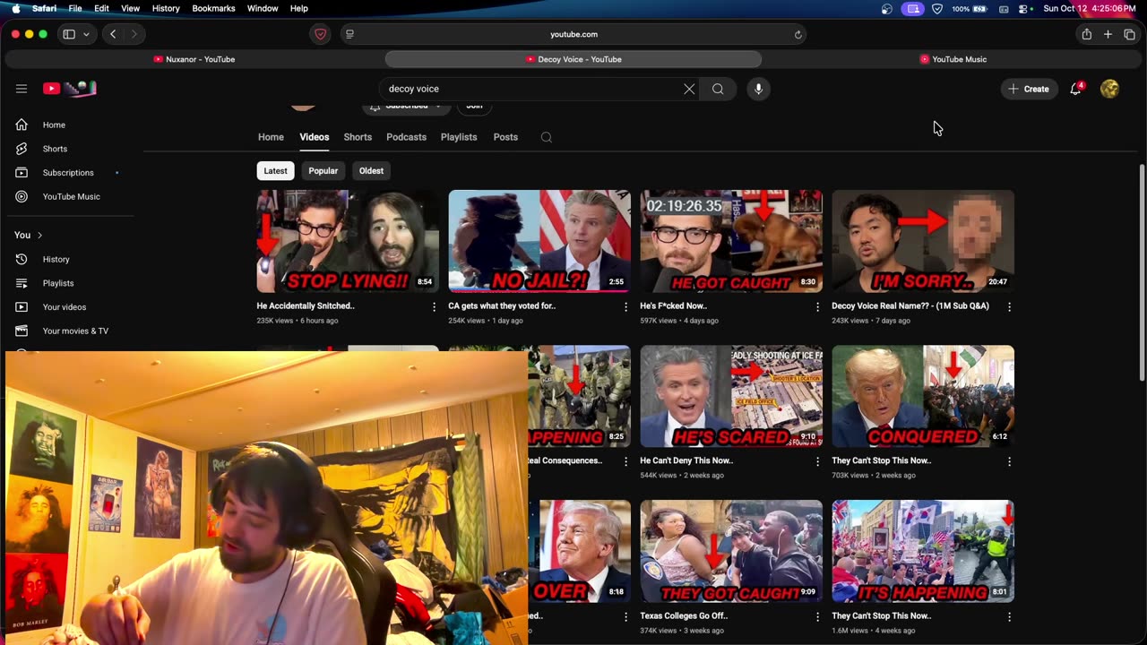The image size is (1147, 645).
Task: Switch to the channel Shorts tab
Action: click(x=358, y=137)
